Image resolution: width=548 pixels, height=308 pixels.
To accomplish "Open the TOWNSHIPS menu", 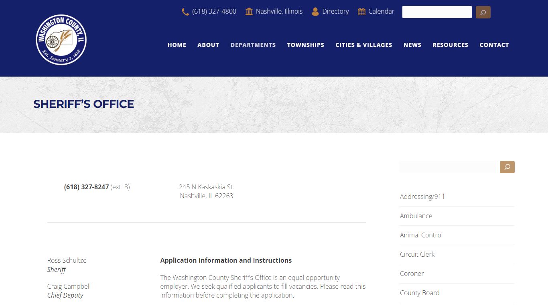I will 306,45.
